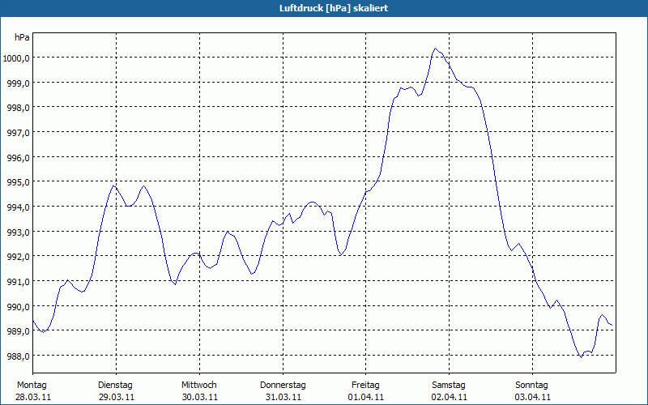Click the '995,0' axis value
This screenshot has height=405, width=648.
[19, 182]
